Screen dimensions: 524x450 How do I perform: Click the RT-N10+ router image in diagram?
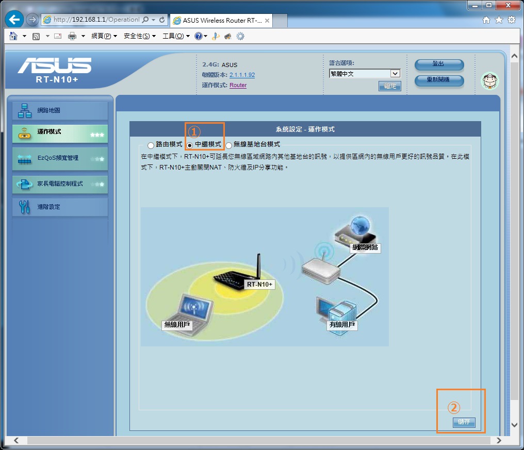click(x=238, y=273)
